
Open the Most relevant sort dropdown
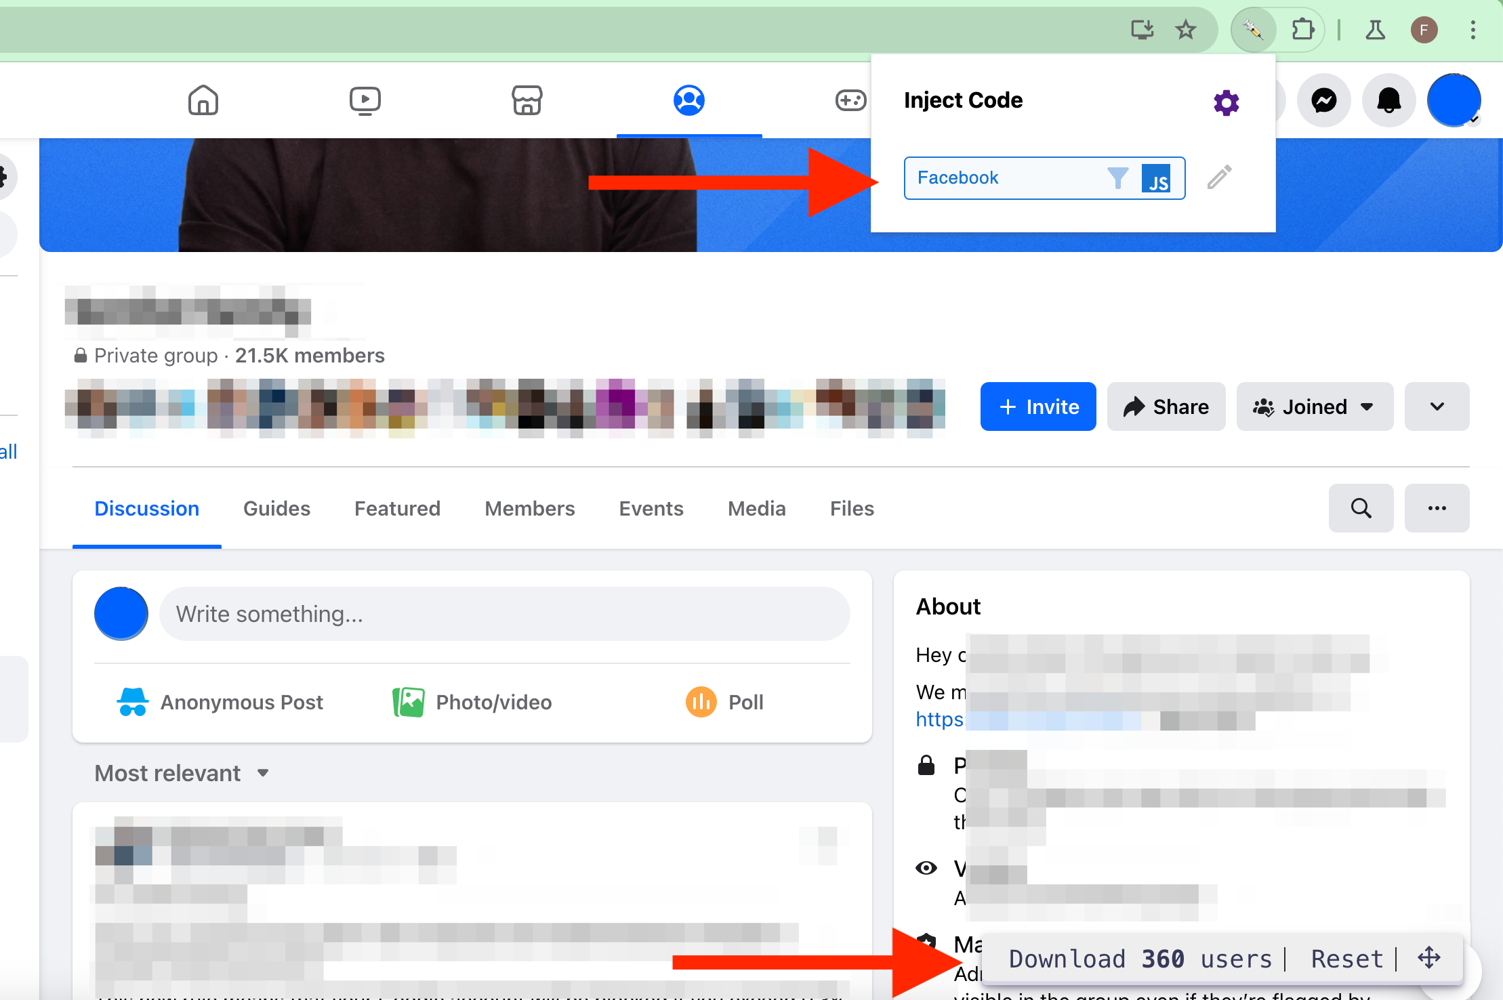click(182, 773)
